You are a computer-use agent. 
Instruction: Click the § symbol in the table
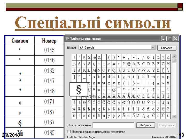pyautogui.click(x=20, y=123)
